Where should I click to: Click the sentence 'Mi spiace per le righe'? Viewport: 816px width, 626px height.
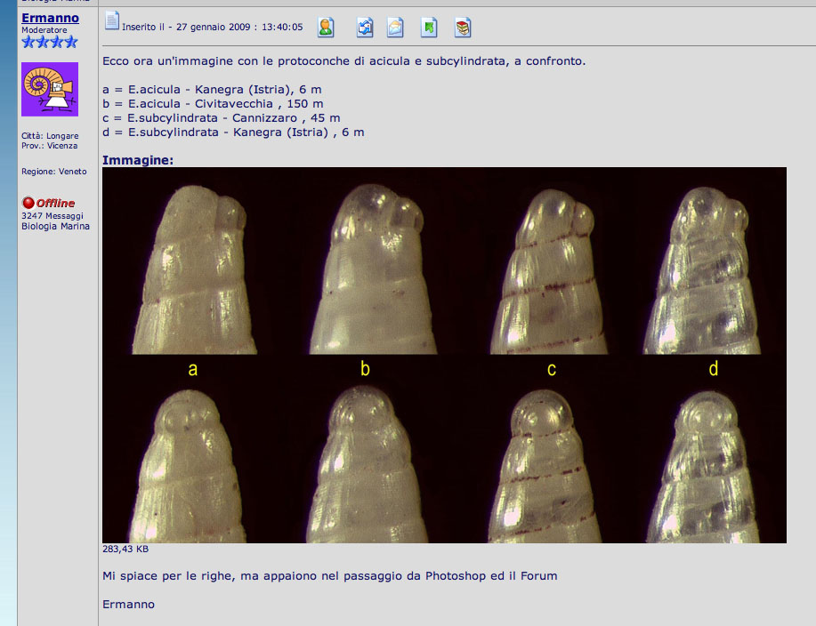(x=330, y=576)
